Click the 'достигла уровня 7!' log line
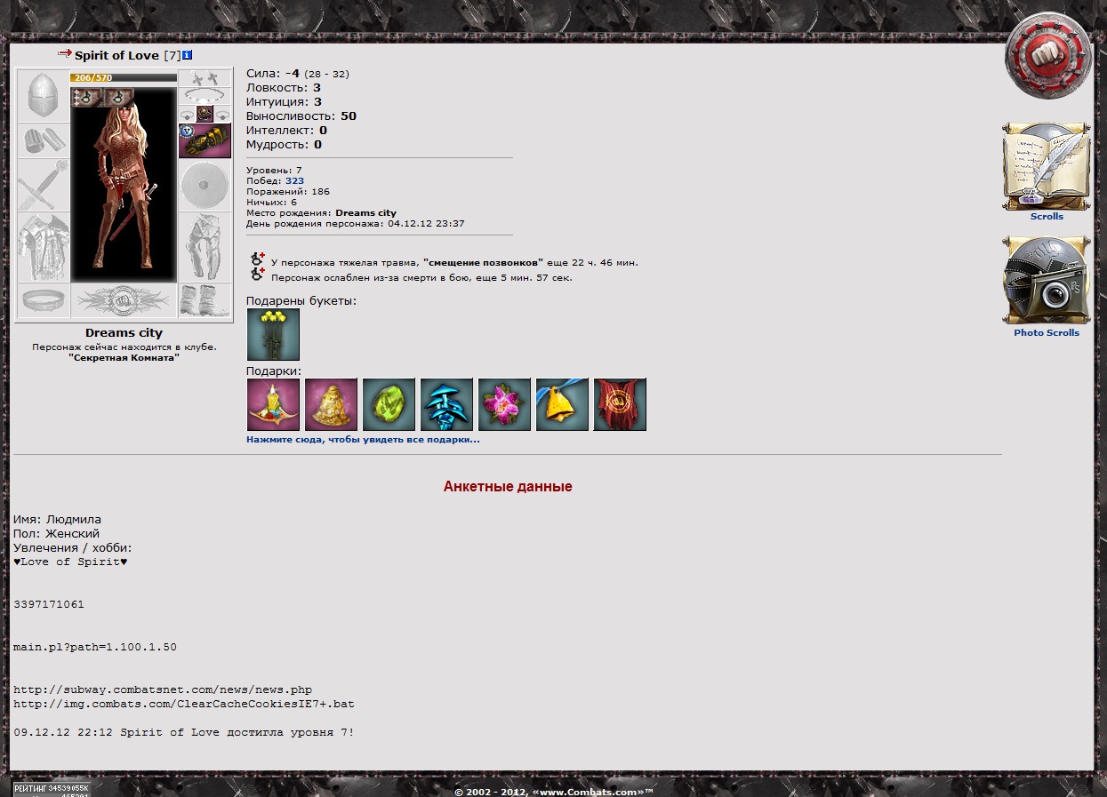 click(184, 732)
